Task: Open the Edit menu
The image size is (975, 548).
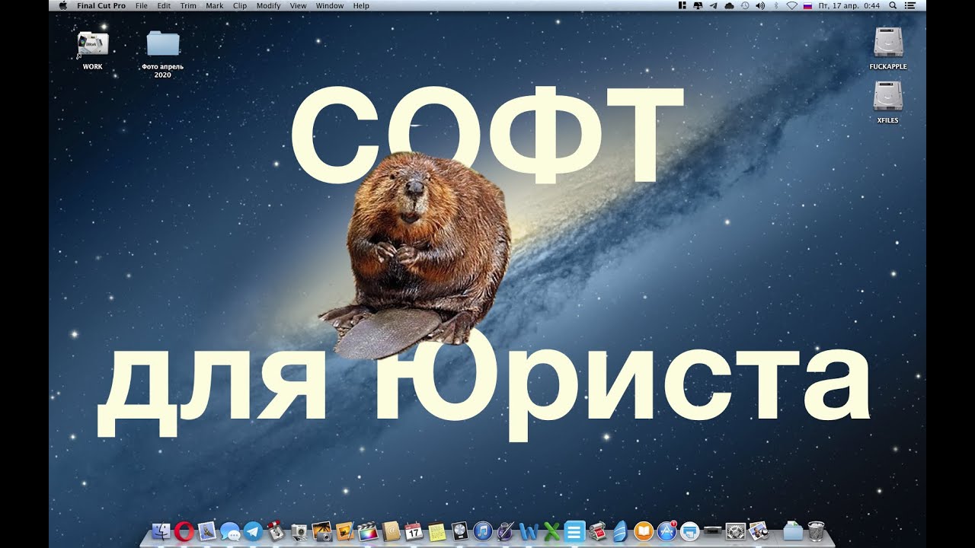Action: click(x=164, y=5)
